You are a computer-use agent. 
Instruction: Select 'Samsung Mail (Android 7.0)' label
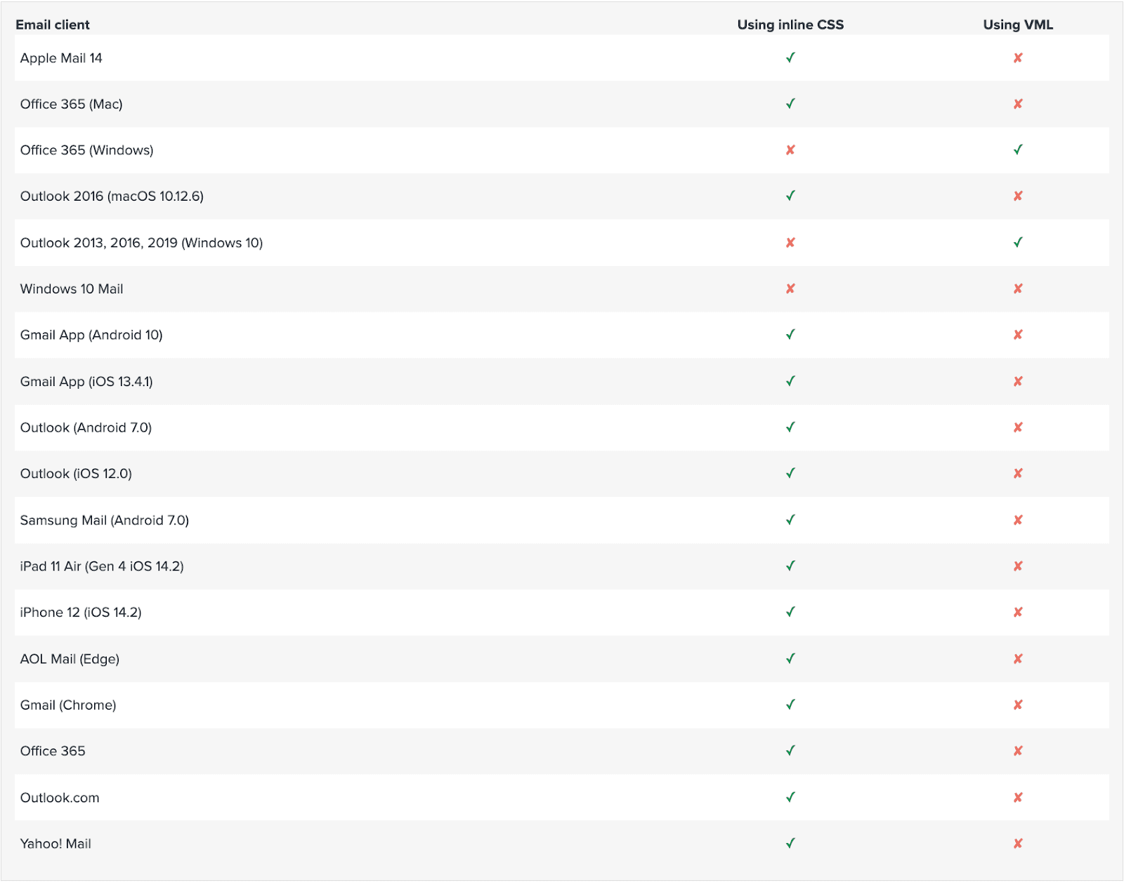105,521
